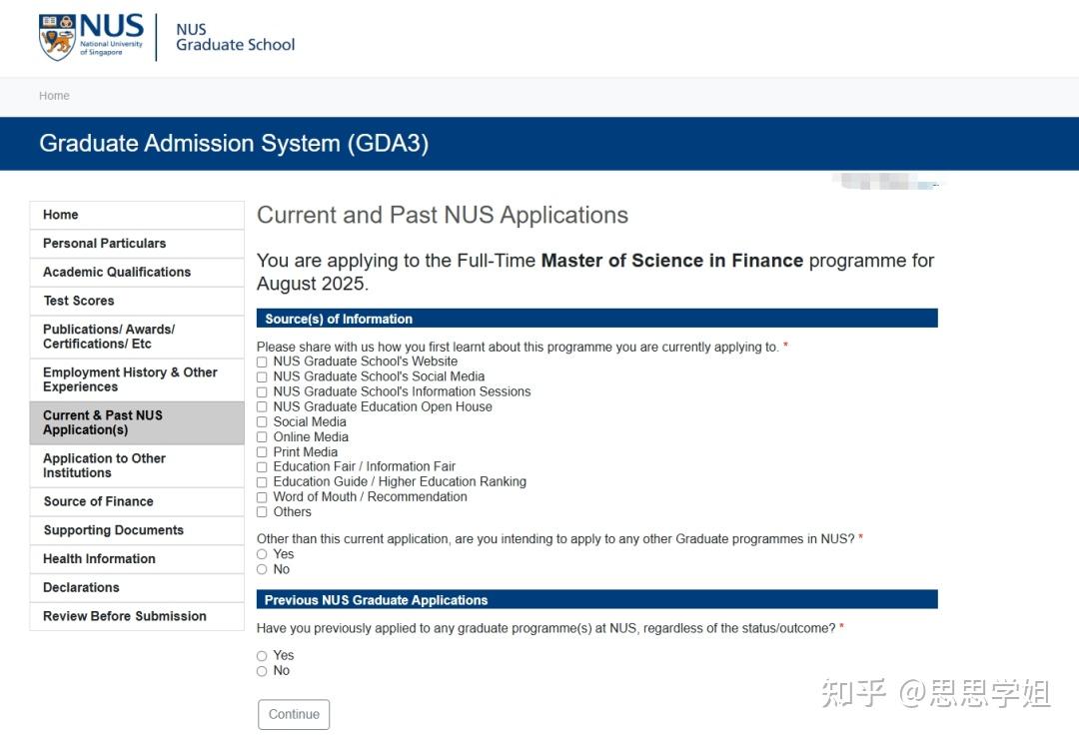Select Supporting Documents from the sidebar
Screen dimensions: 1079x737
click(x=113, y=530)
